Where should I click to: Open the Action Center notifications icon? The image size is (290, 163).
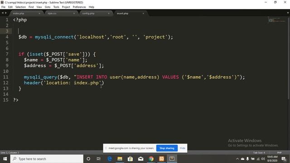click(x=284, y=159)
